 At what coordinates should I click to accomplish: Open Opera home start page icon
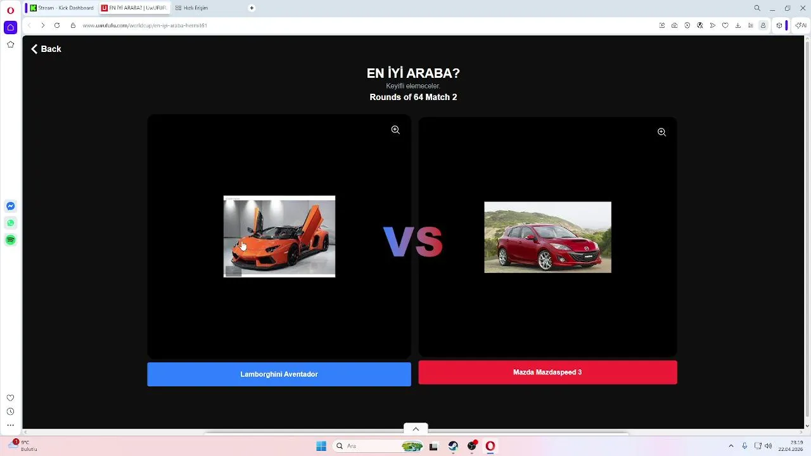coord(10,27)
